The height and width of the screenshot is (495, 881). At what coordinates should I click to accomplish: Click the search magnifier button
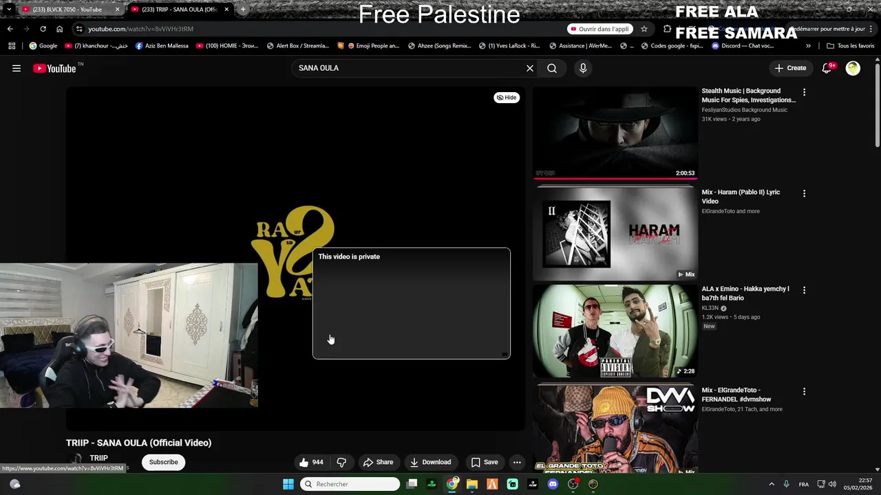[x=552, y=68]
